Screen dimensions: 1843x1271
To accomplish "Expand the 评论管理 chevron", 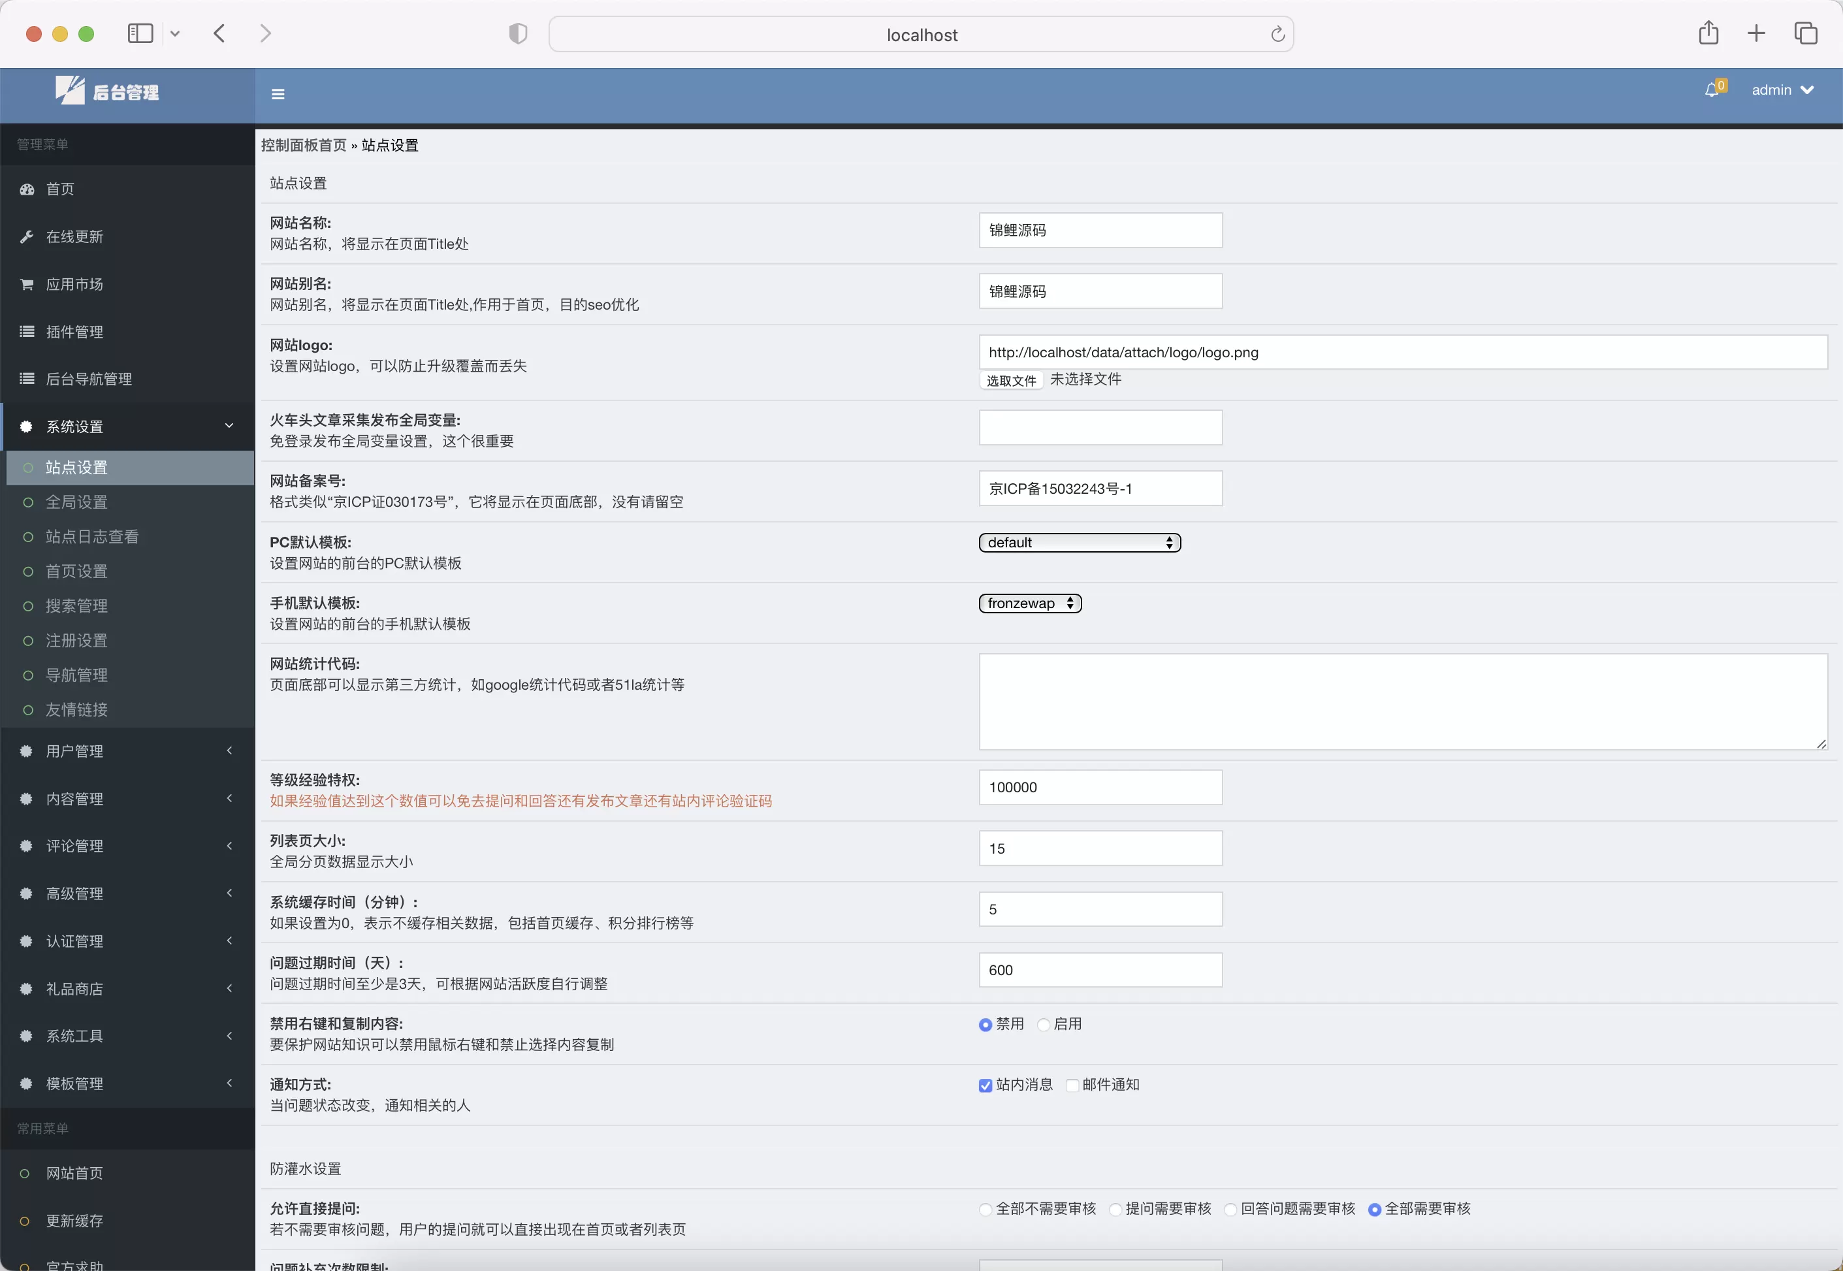I will tap(229, 846).
